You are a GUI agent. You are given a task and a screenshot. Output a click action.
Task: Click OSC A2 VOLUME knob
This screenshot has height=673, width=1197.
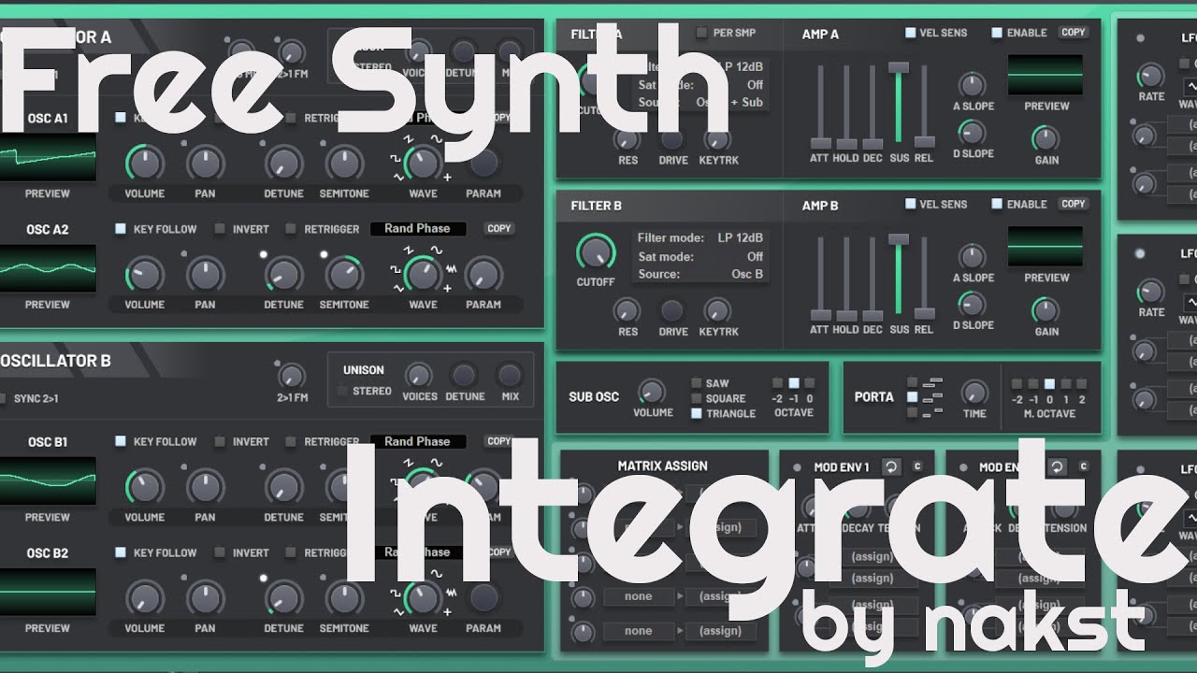pos(144,275)
